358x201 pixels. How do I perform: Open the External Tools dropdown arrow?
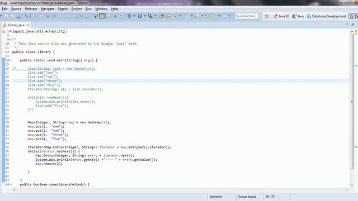point(156,16)
